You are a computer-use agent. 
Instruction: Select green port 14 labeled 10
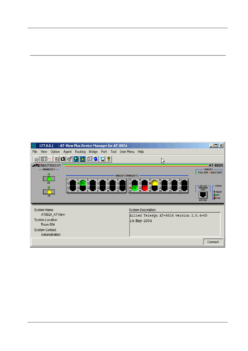click(135, 188)
